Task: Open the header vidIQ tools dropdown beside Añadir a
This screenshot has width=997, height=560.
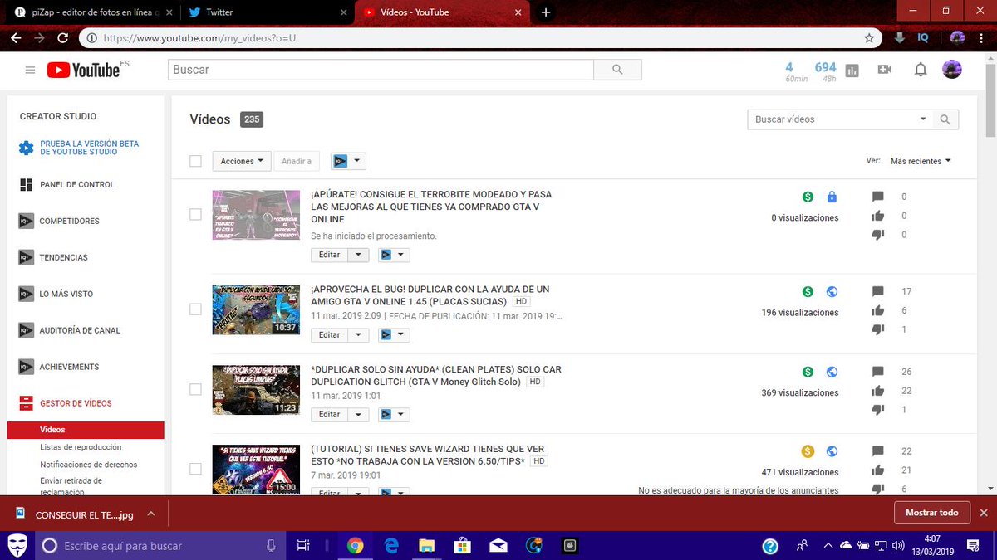Action: (348, 161)
